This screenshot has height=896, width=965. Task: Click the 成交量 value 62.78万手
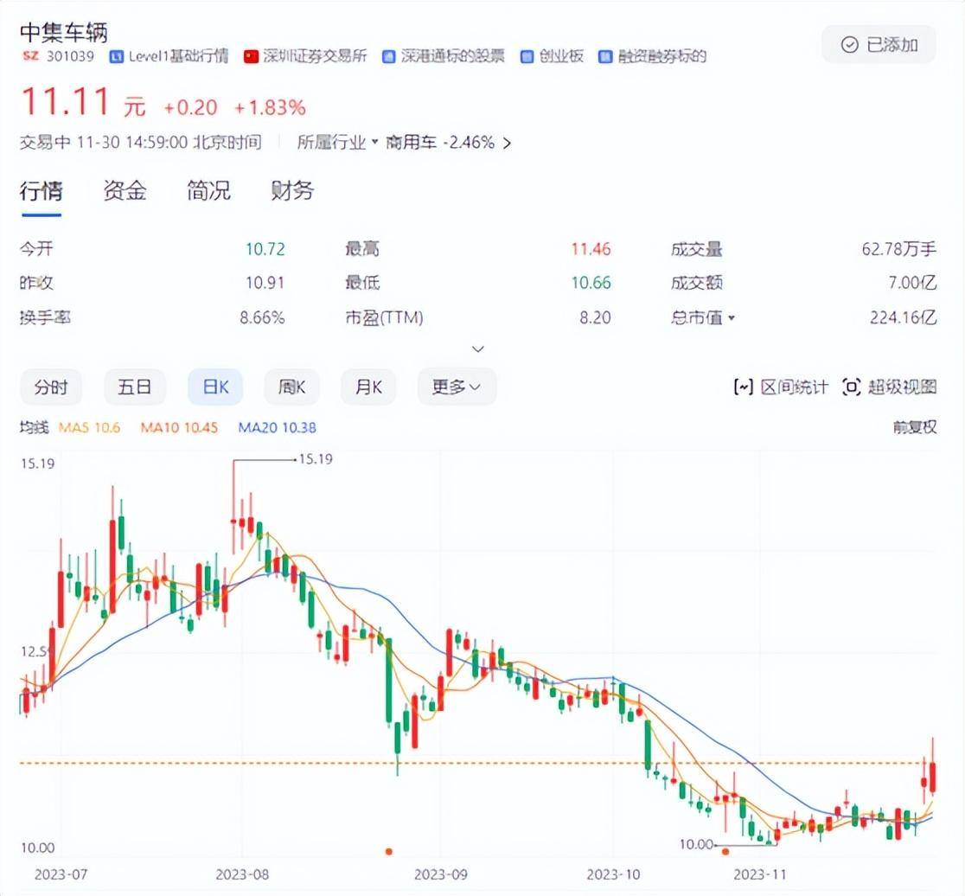pyautogui.click(x=899, y=249)
